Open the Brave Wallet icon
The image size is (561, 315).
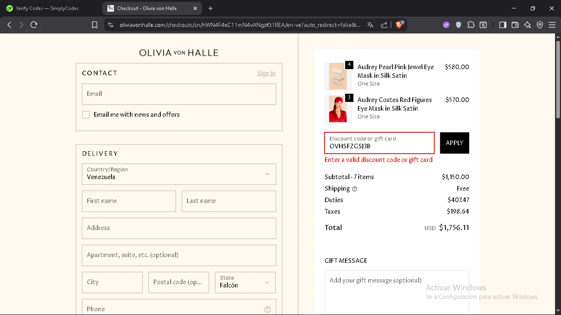click(515, 25)
